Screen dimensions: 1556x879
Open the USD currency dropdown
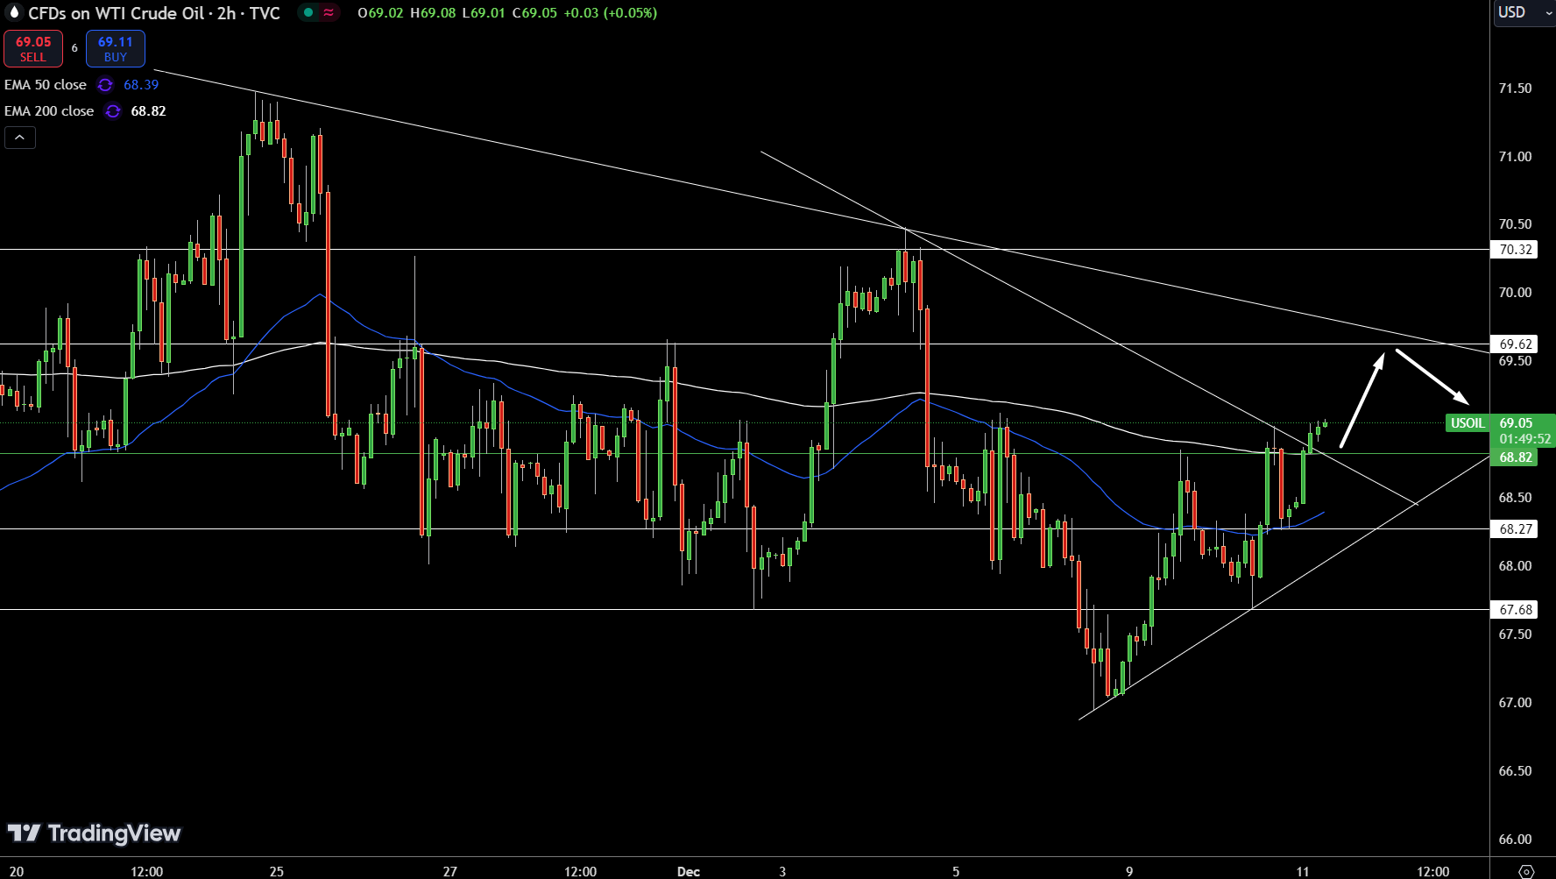[1524, 12]
